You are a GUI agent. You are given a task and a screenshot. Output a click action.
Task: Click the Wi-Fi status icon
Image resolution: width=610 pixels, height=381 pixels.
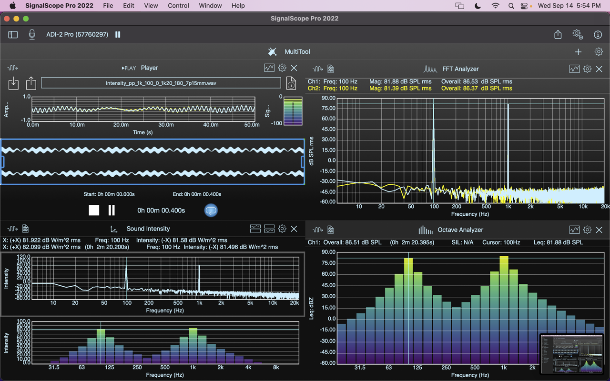(x=496, y=6)
